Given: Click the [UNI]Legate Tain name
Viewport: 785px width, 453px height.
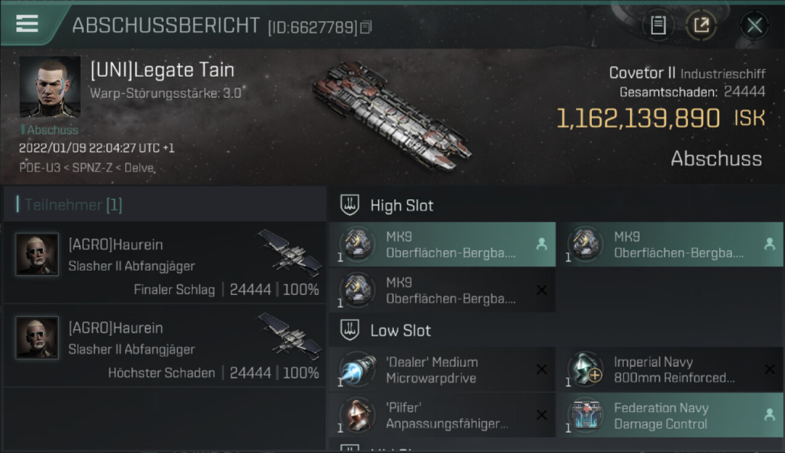Looking at the screenshot, I should coord(162,70).
